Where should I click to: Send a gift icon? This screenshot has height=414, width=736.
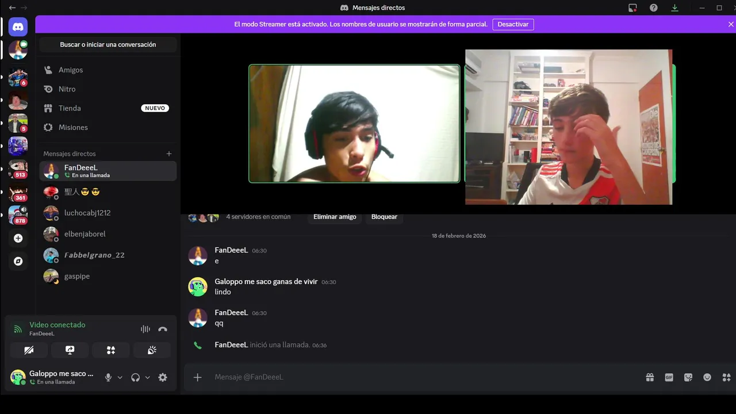pos(650,377)
